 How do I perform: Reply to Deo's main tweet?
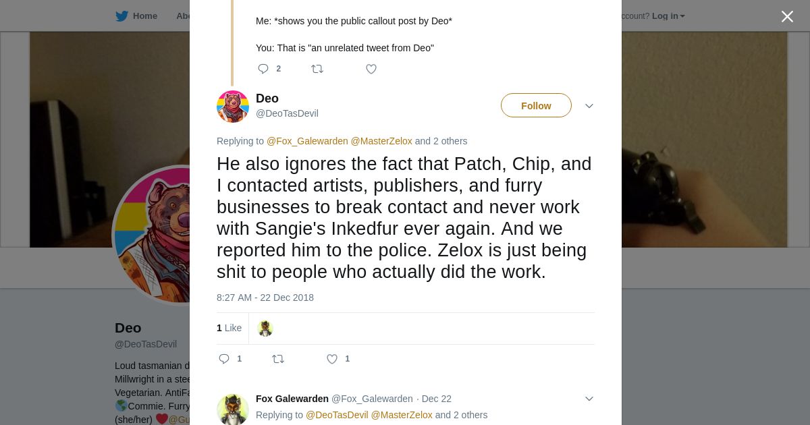point(224,359)
